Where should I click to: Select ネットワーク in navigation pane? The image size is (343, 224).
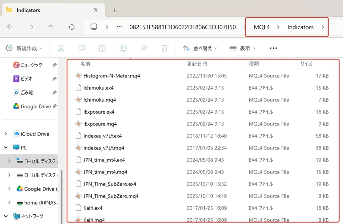pos(28,216)
